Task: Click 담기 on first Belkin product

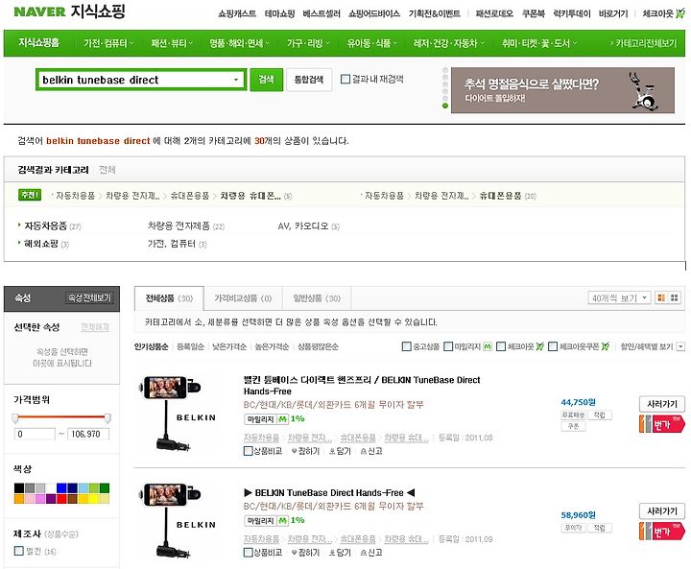Action: tap(340, 451)
